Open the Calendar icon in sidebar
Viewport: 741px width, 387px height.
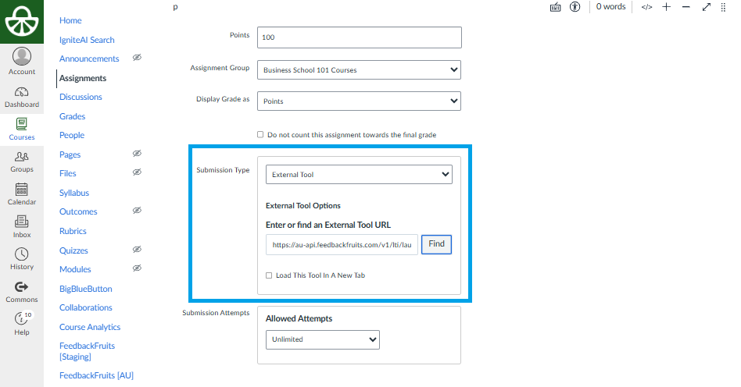[22, 193]
